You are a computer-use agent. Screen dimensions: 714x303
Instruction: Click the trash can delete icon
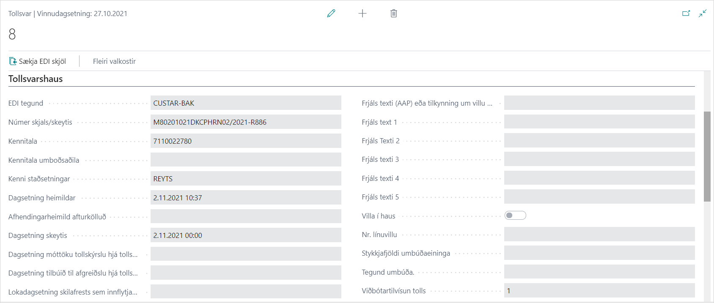point(394,14)
